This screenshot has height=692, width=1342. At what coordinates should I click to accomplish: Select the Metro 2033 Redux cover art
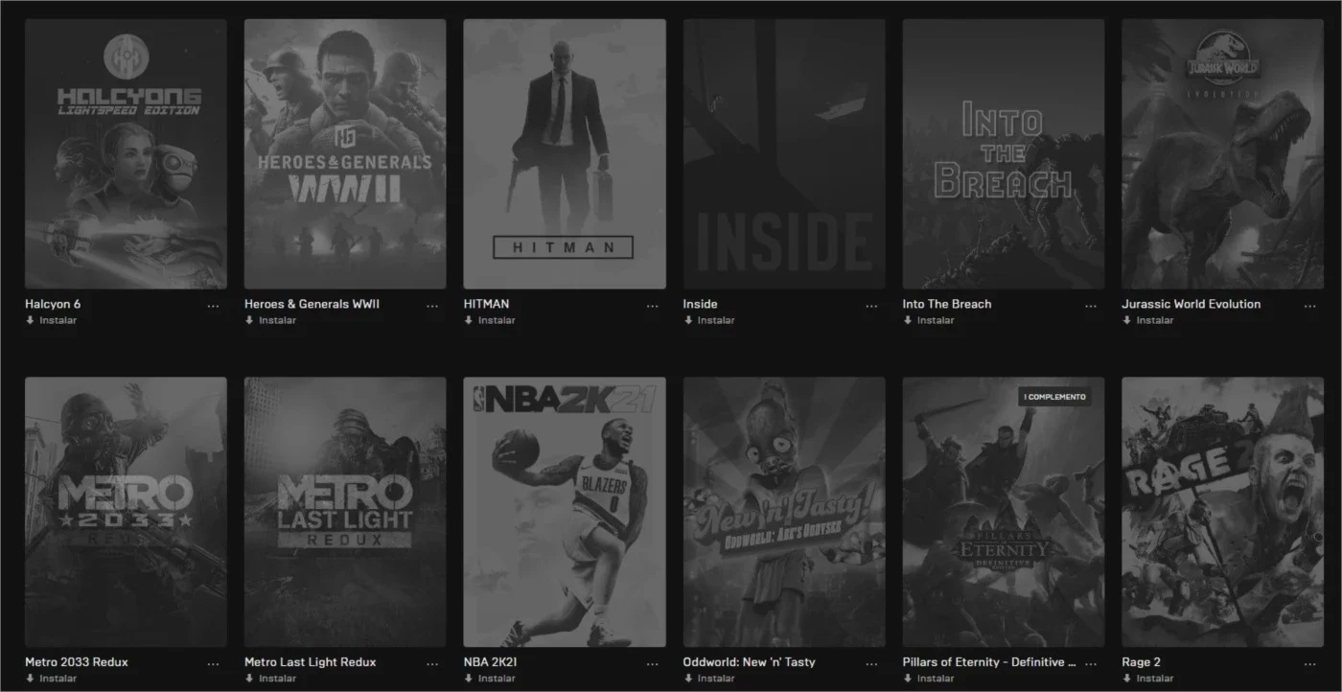click(126, 512)
